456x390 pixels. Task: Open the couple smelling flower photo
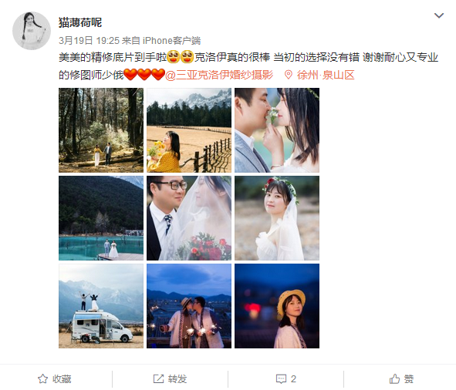click(277, 130)
